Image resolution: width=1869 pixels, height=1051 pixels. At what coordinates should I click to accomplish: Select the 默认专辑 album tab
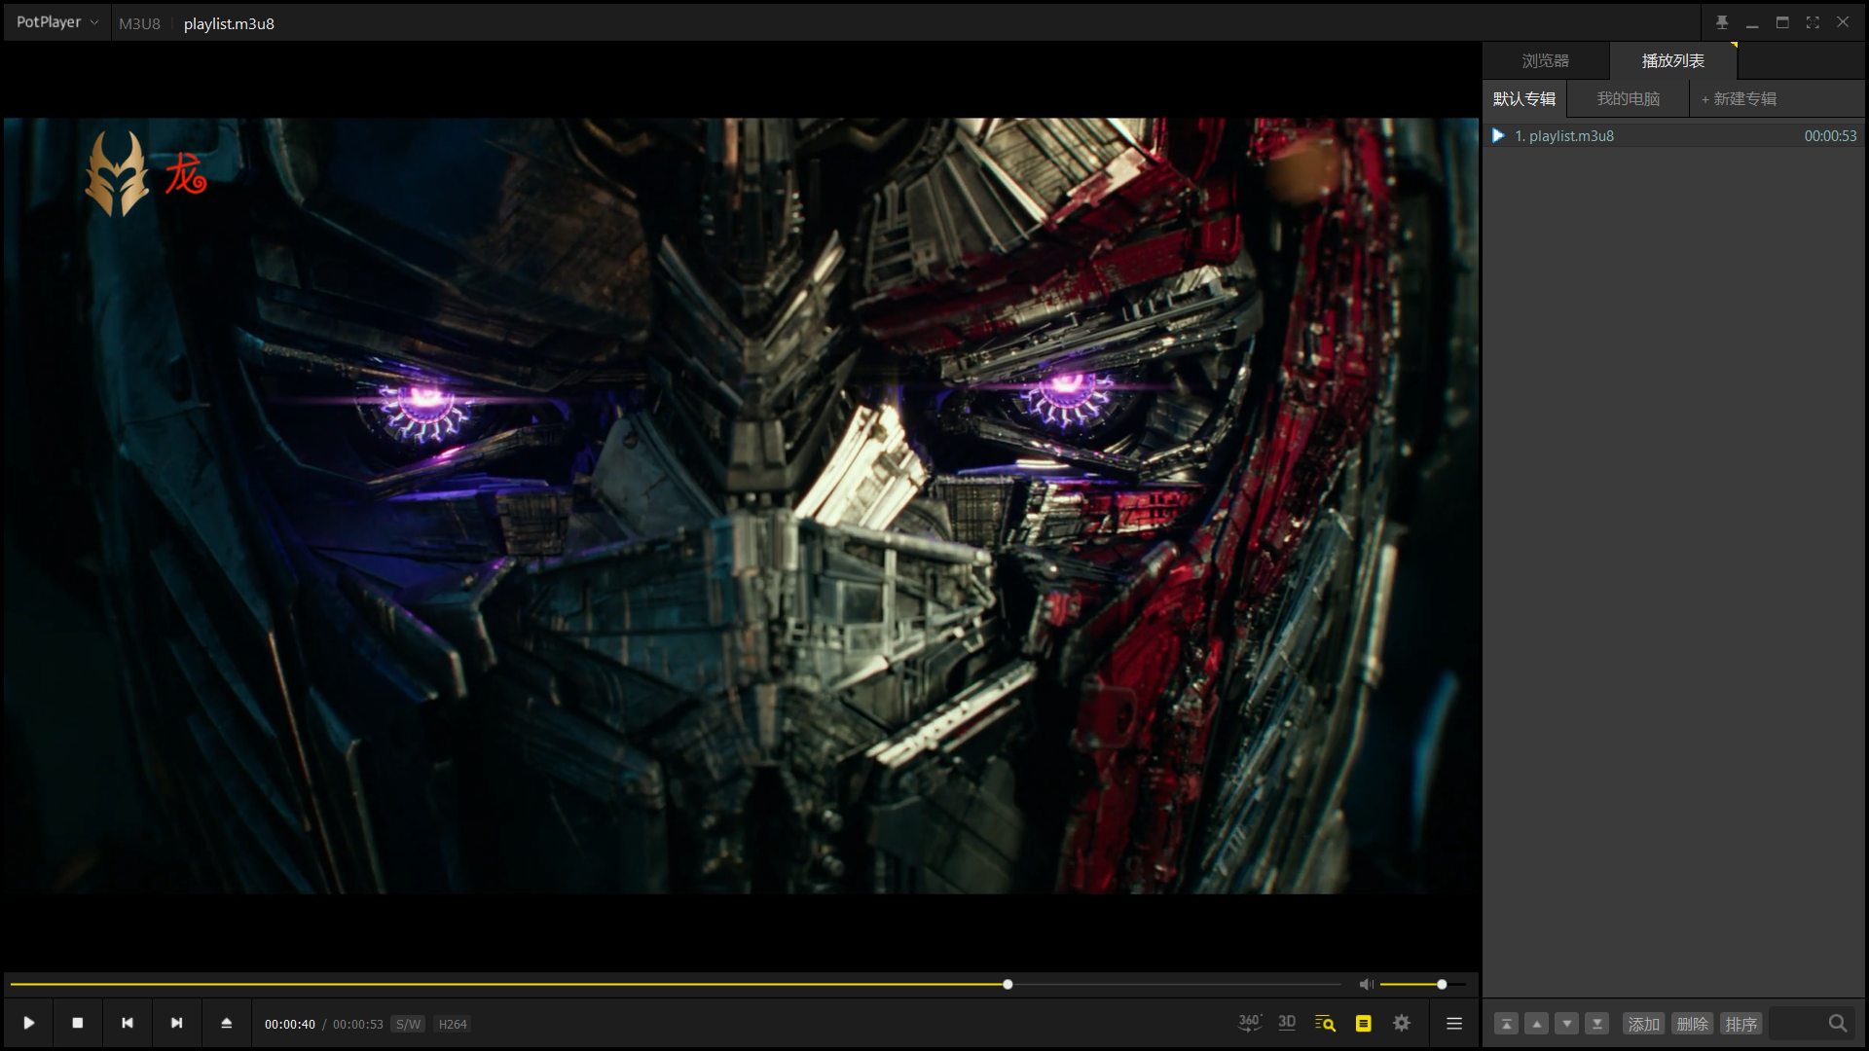tap(1524, 98)
